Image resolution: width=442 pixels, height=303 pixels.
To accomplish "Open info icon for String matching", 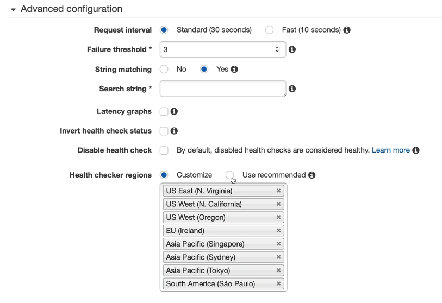I will click(234, 70).
